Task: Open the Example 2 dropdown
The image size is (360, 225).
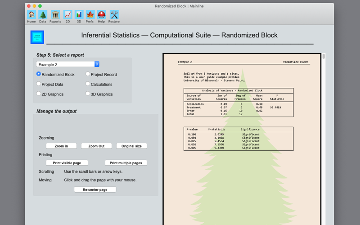Action: click(x=68, y=64)
